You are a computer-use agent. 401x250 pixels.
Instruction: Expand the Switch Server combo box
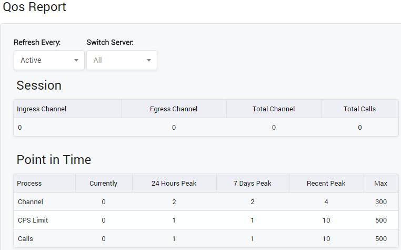point(122,60)
